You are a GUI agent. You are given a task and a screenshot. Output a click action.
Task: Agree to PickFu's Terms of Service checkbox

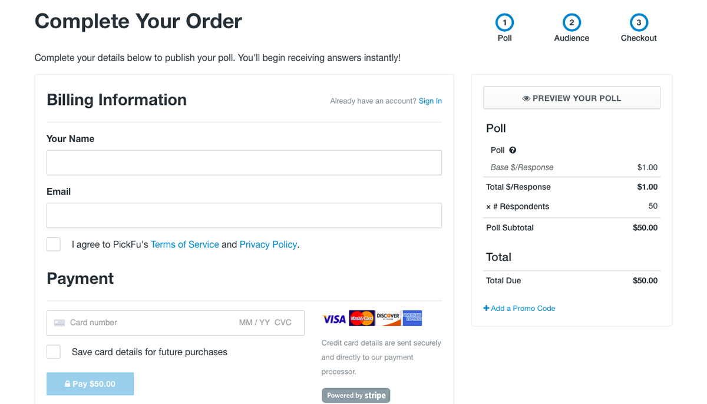54,244
